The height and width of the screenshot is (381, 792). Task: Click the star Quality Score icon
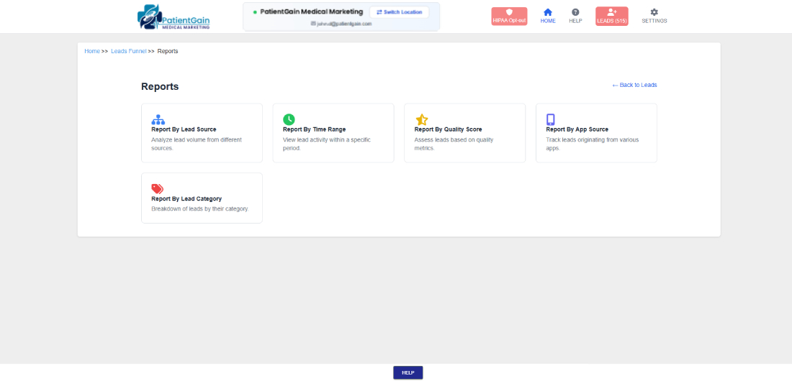421,119
